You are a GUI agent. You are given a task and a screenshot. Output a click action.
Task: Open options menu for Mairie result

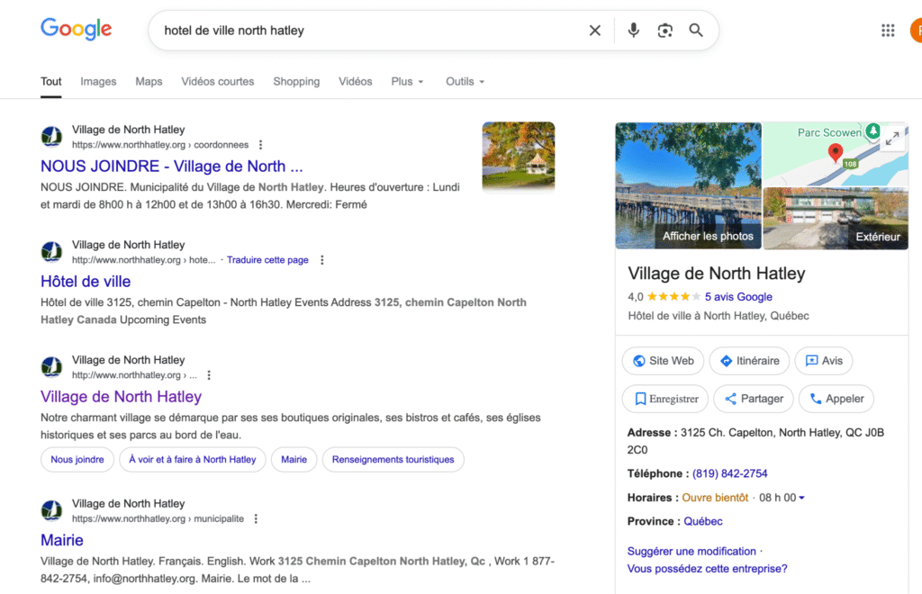256,519
